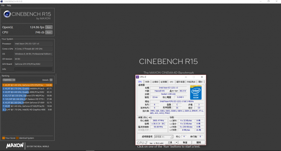Select ranking row 1 GeForce GTX 970

[27, 85]
